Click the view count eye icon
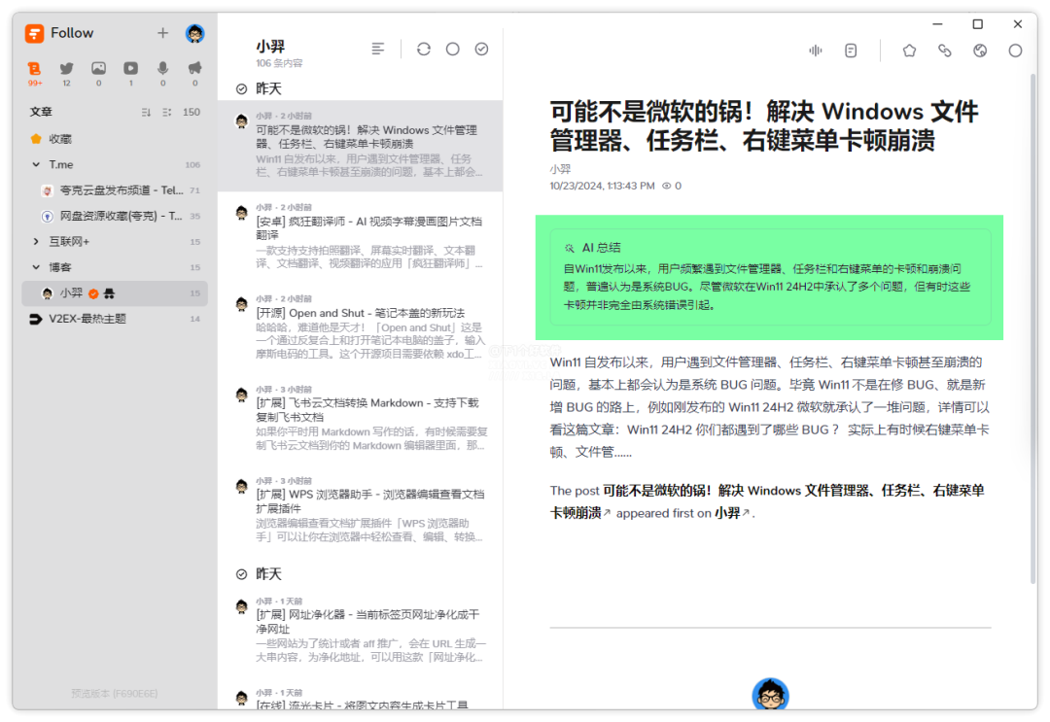Image resolution: width=1050 pixels, height=722 pixels. pos(666,186)
